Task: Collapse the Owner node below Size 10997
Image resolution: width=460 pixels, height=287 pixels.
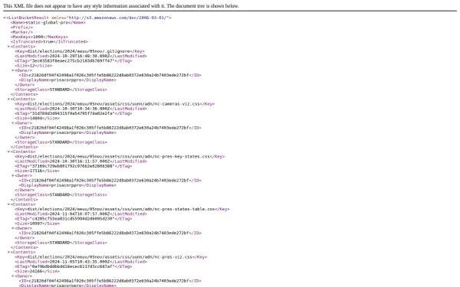Action: pyautogui.click(x=13, y=228)
